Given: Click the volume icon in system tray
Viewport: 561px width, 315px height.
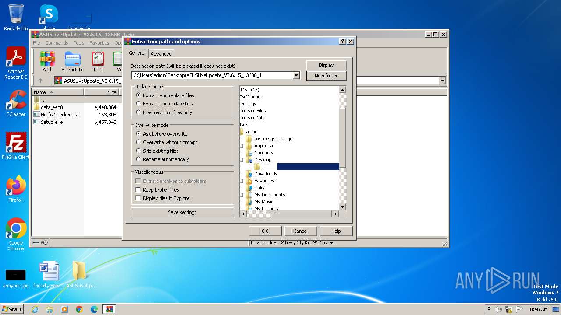Looking at the screenshot, I should click(x=498, y=309).
